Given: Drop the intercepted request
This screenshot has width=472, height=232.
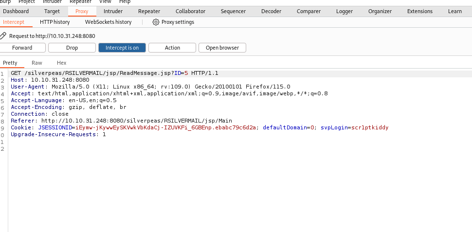Looking at the screenshot, I should [x=72, y=48].
